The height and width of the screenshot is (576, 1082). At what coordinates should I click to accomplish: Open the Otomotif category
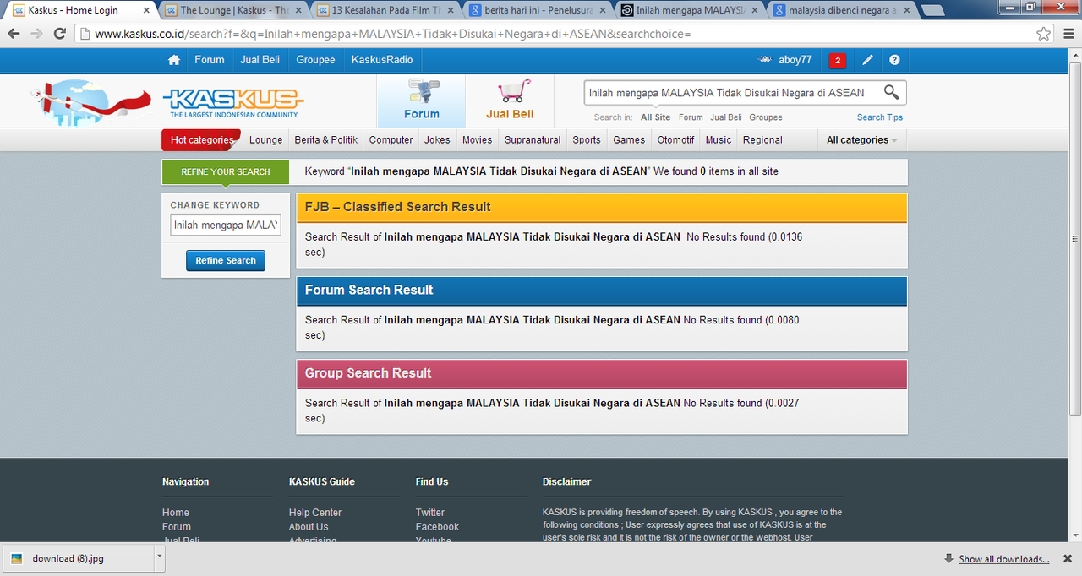point(676,140)
